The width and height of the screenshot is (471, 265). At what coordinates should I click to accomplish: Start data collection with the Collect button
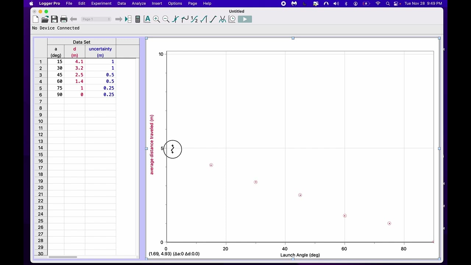(x=245, y=19)
